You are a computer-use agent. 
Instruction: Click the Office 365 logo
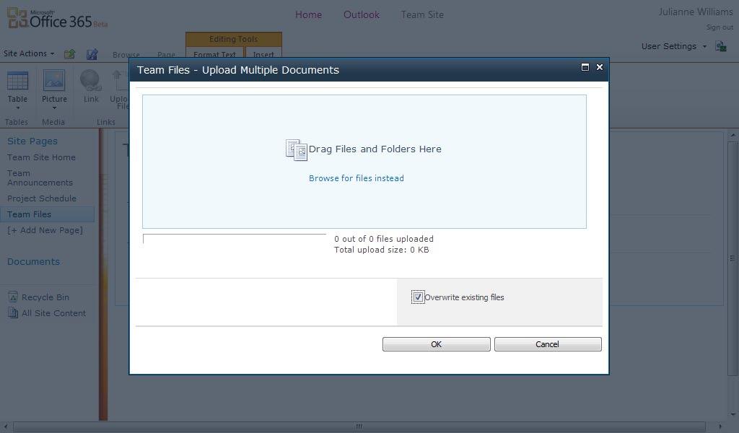coord(58,19)
